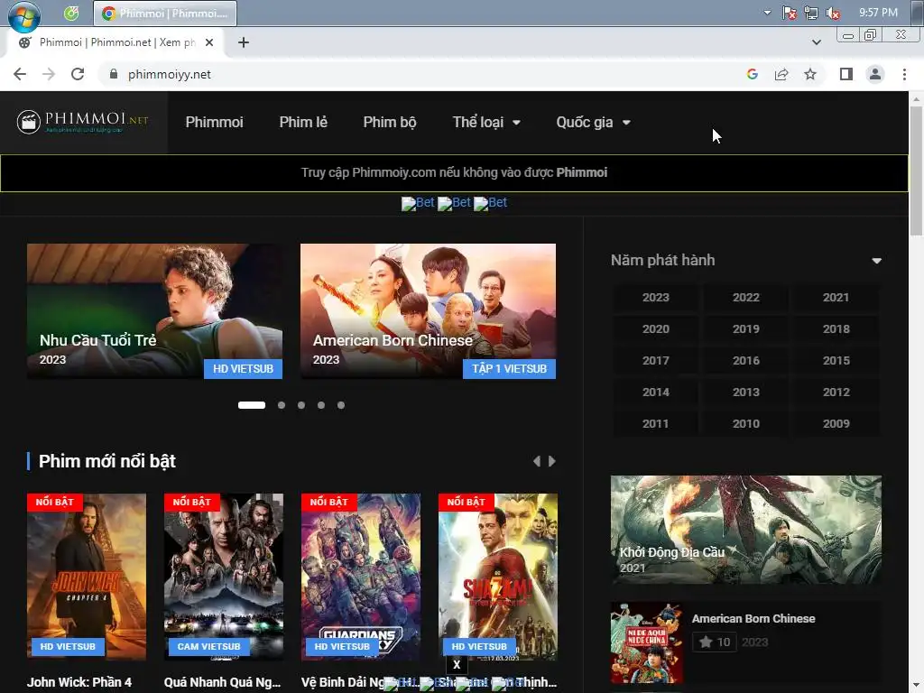Filter by year 2015

[836, 361]
